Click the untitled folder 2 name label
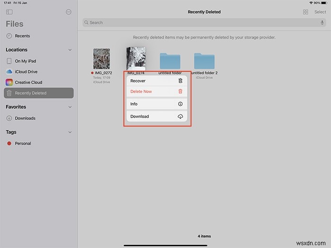The width and height of the screenshot is (331, 248). click(204, 73)
